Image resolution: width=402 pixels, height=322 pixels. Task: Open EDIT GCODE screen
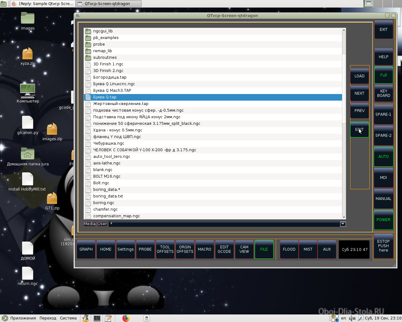click(x=225, y=249)
